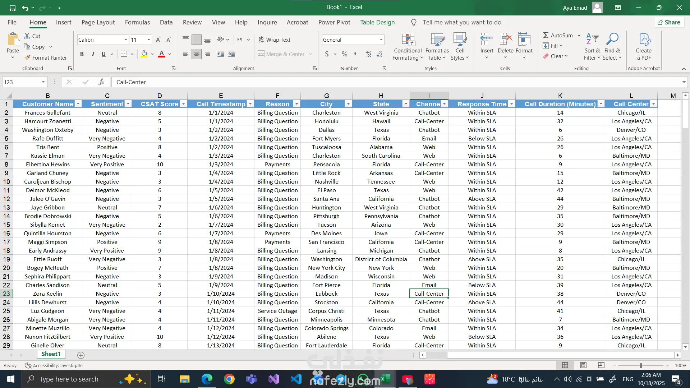
Task: Click the Increase Font Size icon
Action: [158, 40]
